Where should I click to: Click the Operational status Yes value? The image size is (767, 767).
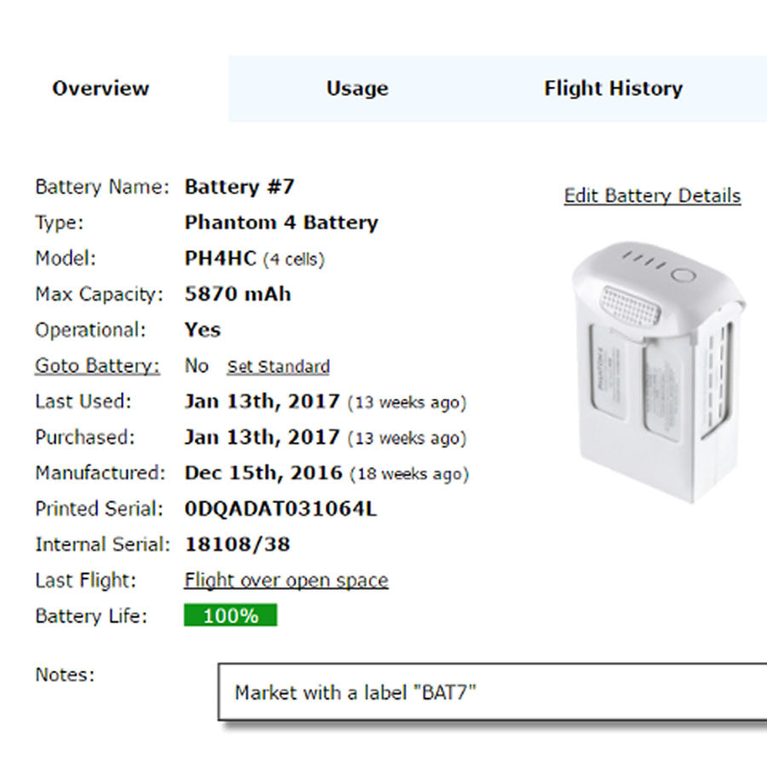point(202,330)
